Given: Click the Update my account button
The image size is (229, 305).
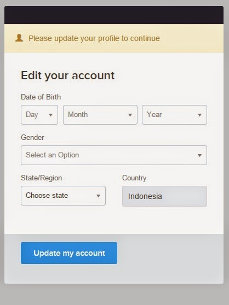Looking at the screenshot, I should coord(69,253).
